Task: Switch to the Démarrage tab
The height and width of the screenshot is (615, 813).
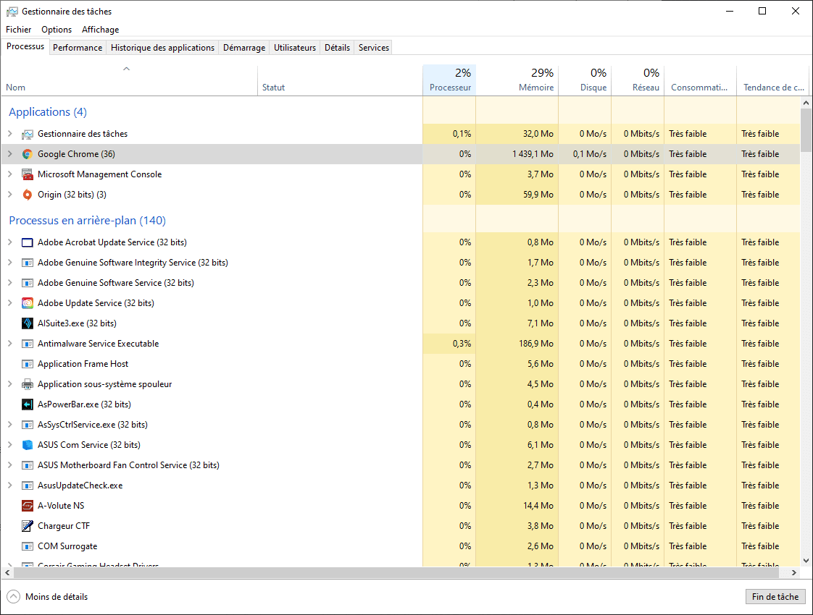Action: pos(244,48)
